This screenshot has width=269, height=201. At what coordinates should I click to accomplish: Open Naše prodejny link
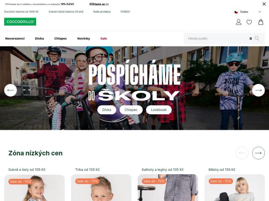point(102,12)
